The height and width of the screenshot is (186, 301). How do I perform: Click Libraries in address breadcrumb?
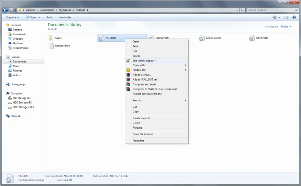click(x=30, y=10)
